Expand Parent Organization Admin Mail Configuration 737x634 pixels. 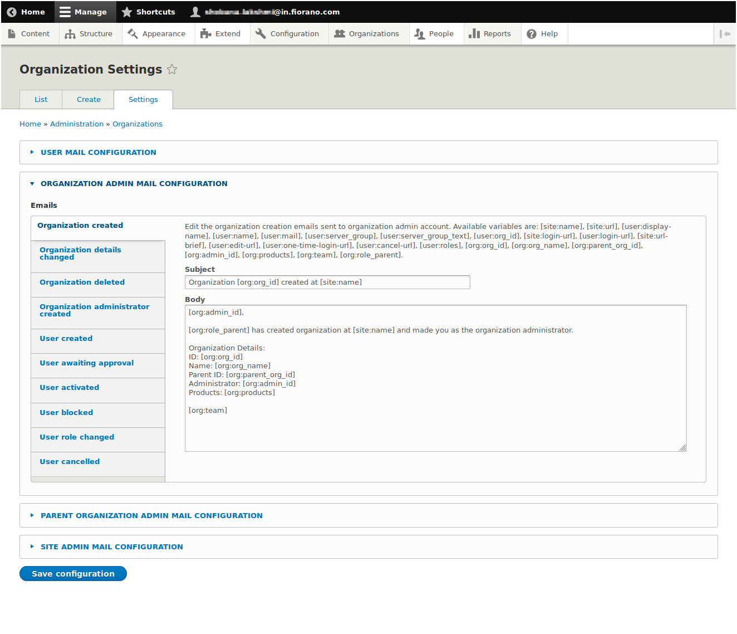coord(151,516)
